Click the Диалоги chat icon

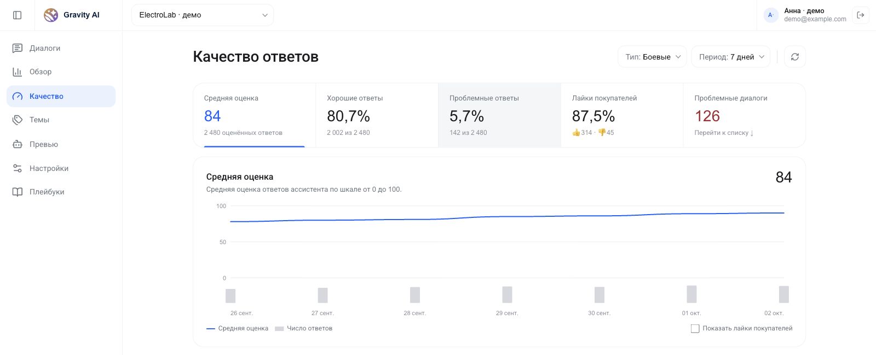click(x=18, y=48)
